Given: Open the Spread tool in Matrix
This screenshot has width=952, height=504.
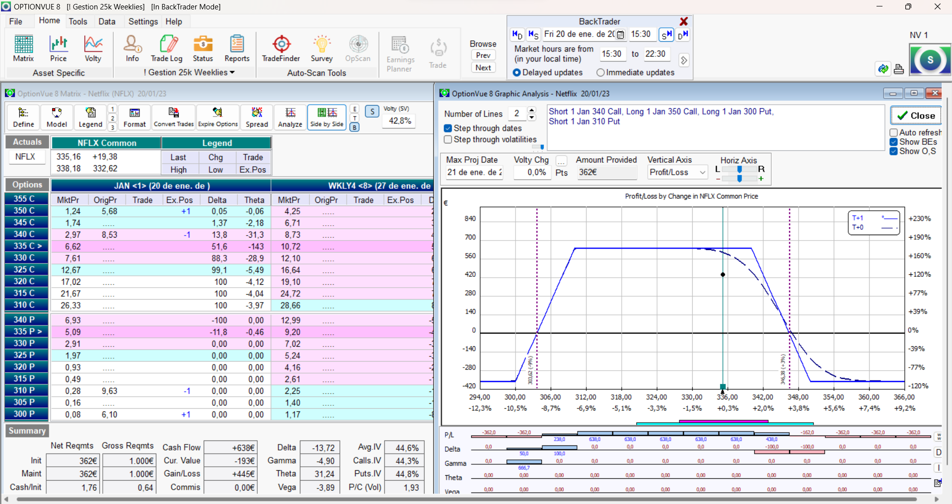Looking at the screenshot, I should (257, 117).
